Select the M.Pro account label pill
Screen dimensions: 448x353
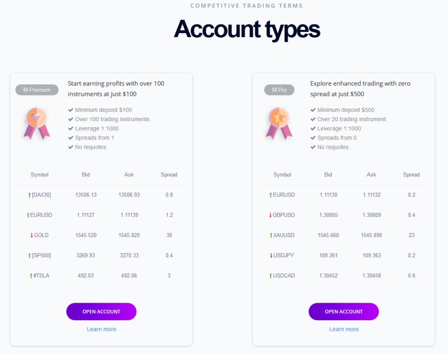[x=279, y=90]
